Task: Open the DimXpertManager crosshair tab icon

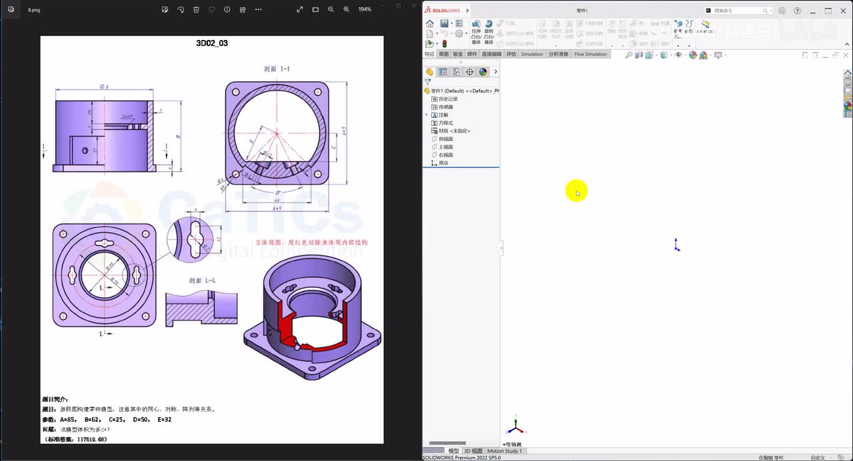Action: click(x=470, y=72)
